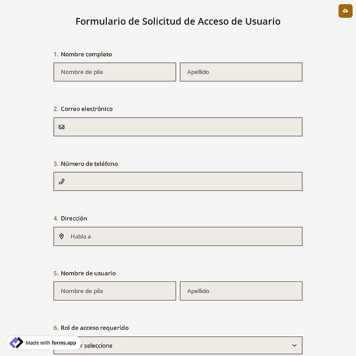Image resolution: width=356 pixels, height=356 pixels.
Task: Click the form title heading
Action: [x=178, y=21]
